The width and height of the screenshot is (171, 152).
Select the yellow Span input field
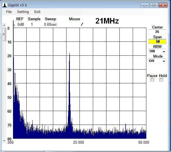[157, 42]
